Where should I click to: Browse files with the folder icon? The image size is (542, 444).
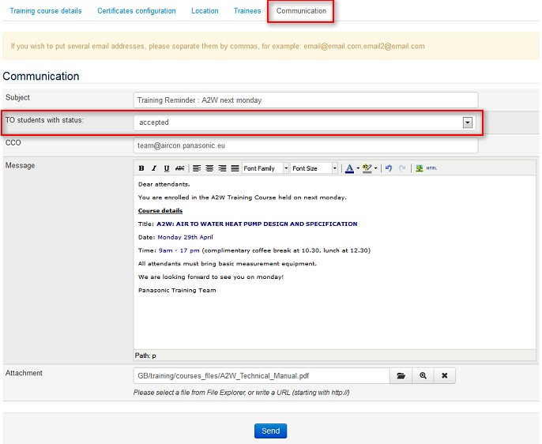pyautogui.click(x=401, y=376)
